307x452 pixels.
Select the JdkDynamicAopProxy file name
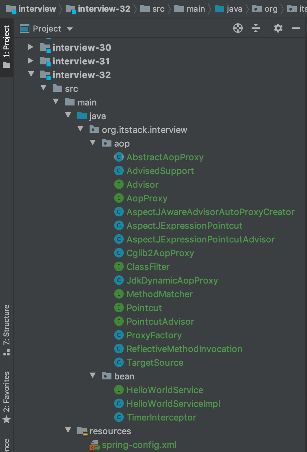(x=172, y=280)
